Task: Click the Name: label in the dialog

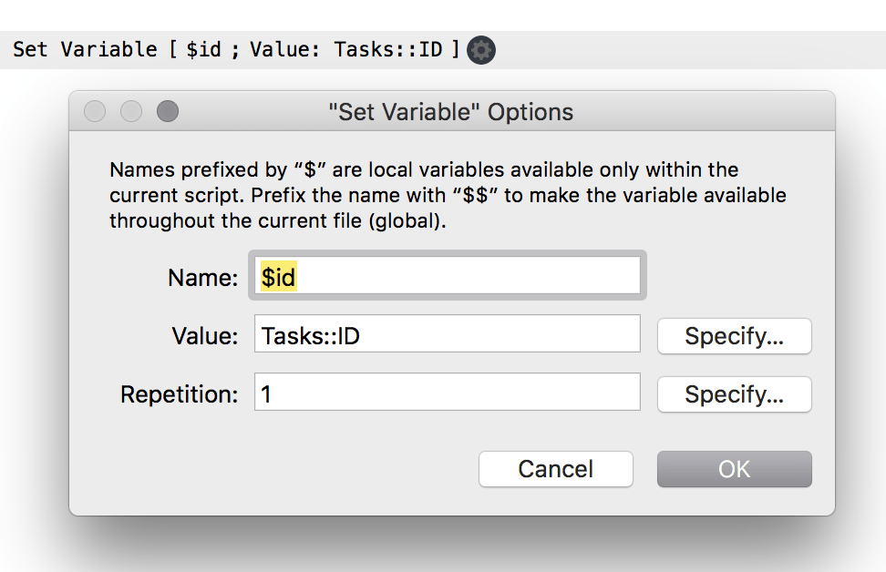Action: click(x=202, y=278)
